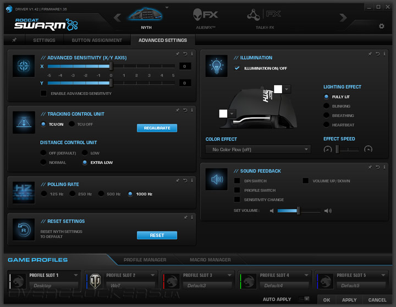Go to next device with right arrow
This screenshot has width=396, height=307.
pos(343,18)
